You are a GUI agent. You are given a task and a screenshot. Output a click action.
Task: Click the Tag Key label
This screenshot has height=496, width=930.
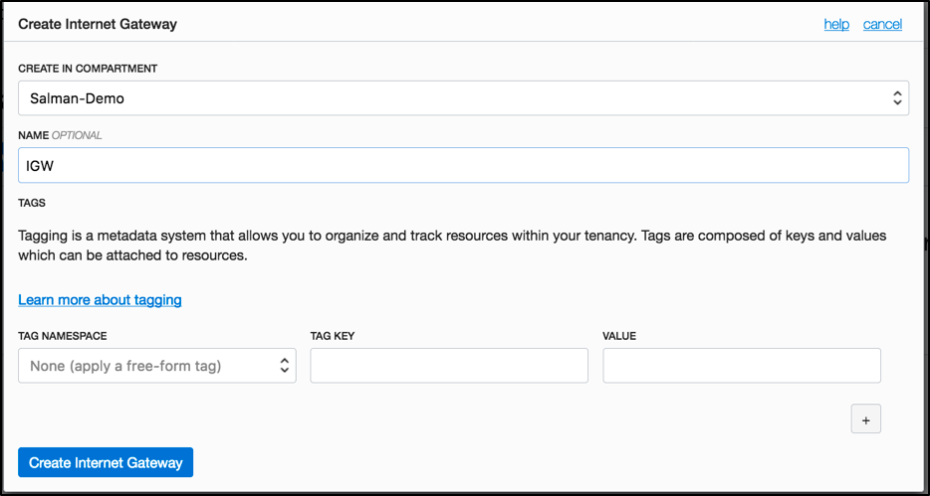tap(333, 336)
